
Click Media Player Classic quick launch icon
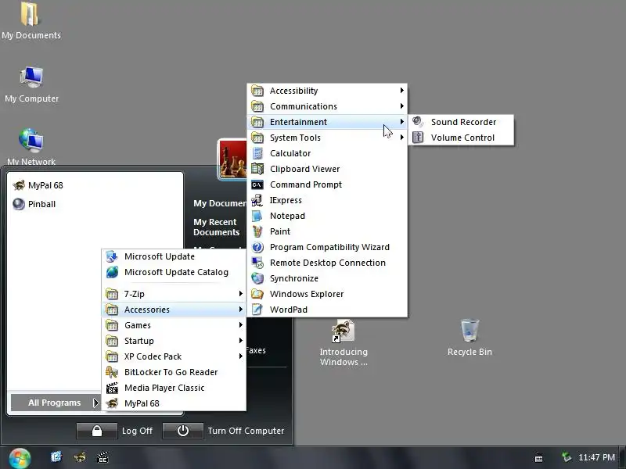click(103, 457)
